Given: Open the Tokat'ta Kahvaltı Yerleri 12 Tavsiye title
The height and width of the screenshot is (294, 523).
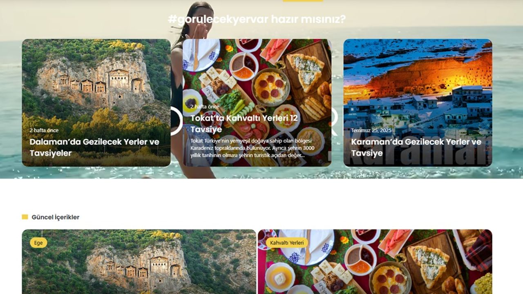Looking at the screenshot, I should pyautogui.click(x=244, y=124).
